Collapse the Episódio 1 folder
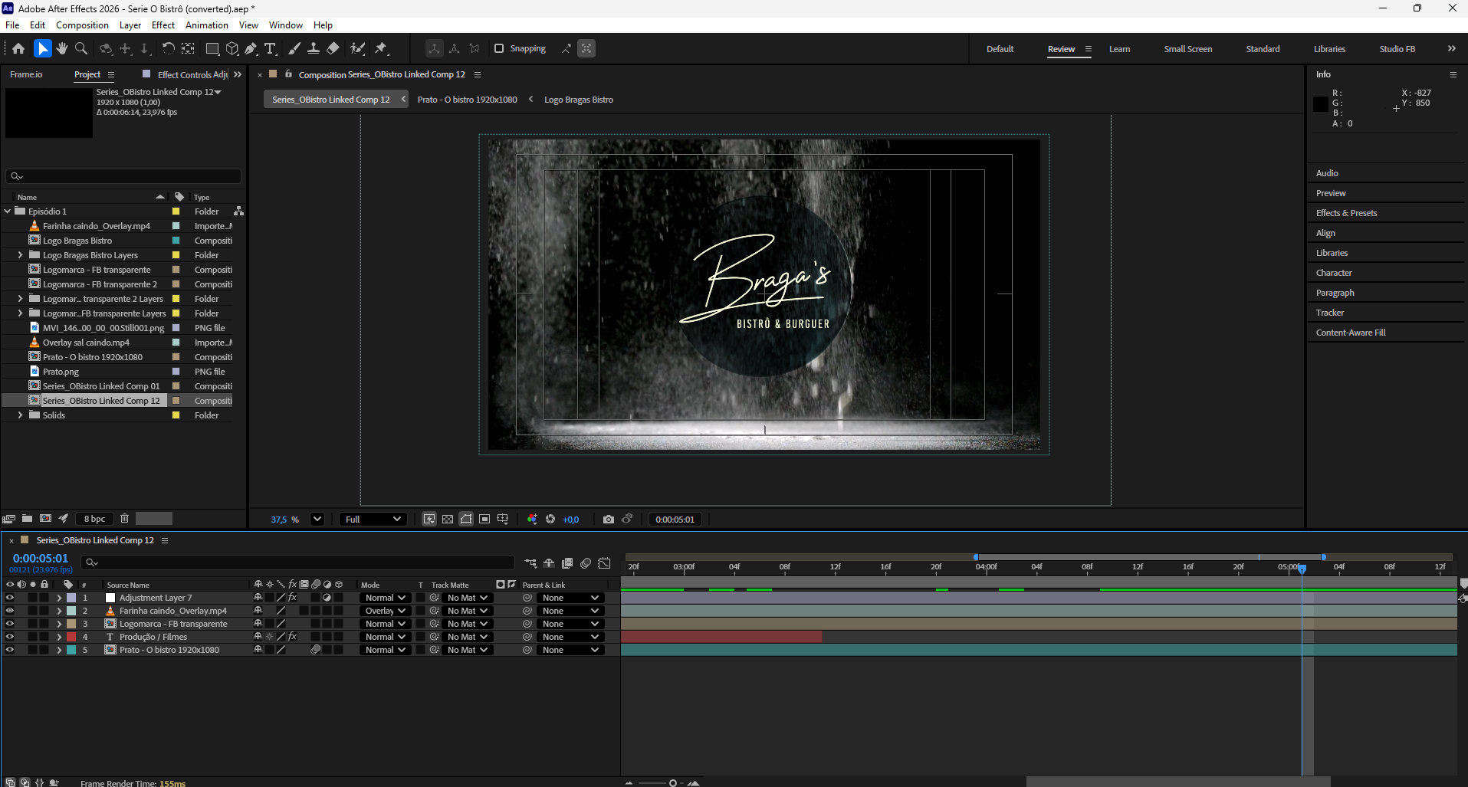 [x=8, y=211]
